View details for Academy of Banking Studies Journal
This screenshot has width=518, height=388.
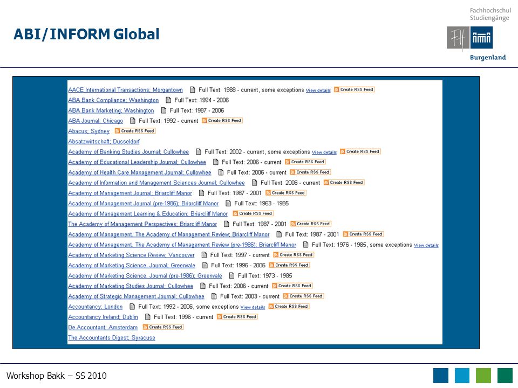point(324,153)
